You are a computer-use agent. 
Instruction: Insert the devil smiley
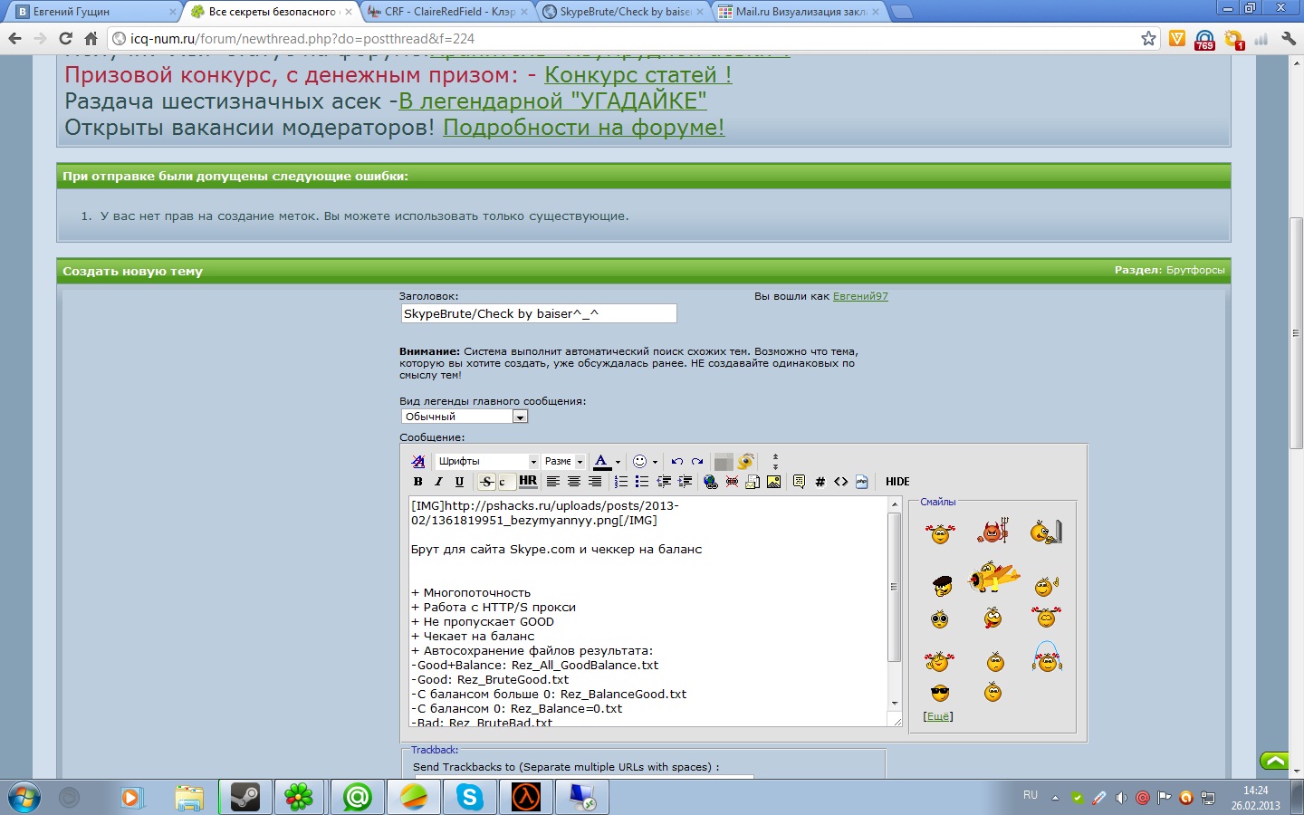[992, 532]
